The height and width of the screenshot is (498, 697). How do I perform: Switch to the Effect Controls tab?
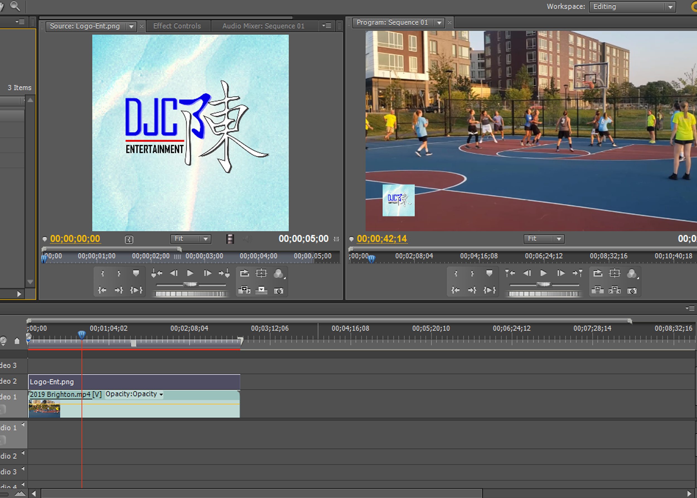click(x=177, y=26)
